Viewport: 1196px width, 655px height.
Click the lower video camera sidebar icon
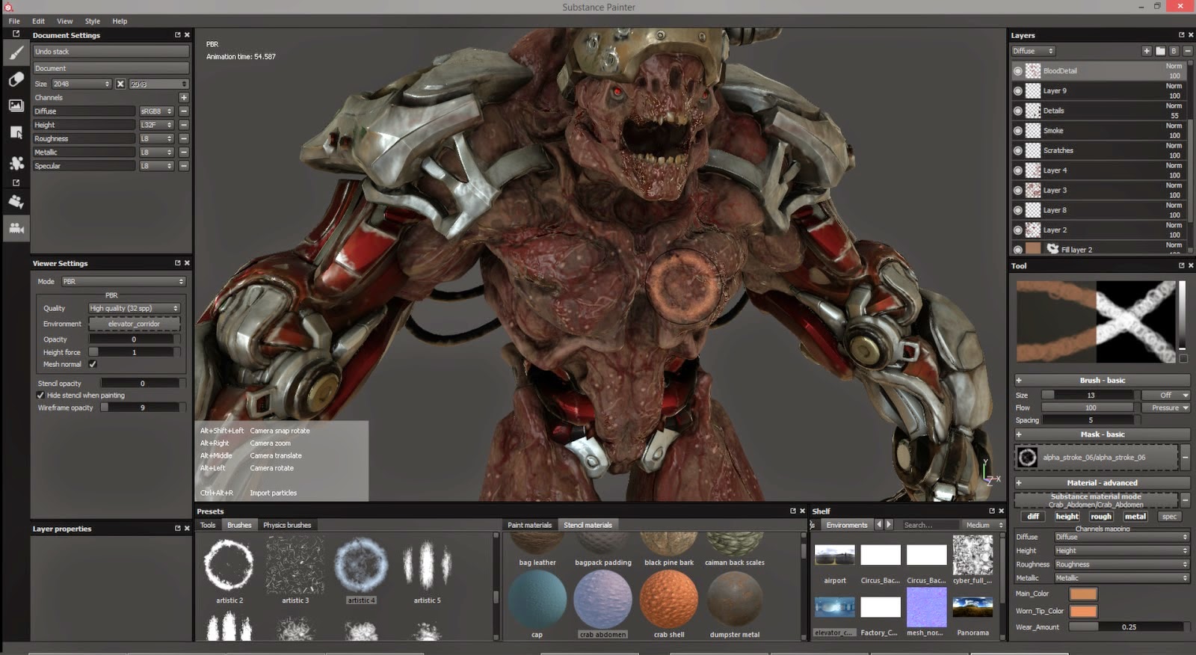pyautogui.click(x=16, y=228)
